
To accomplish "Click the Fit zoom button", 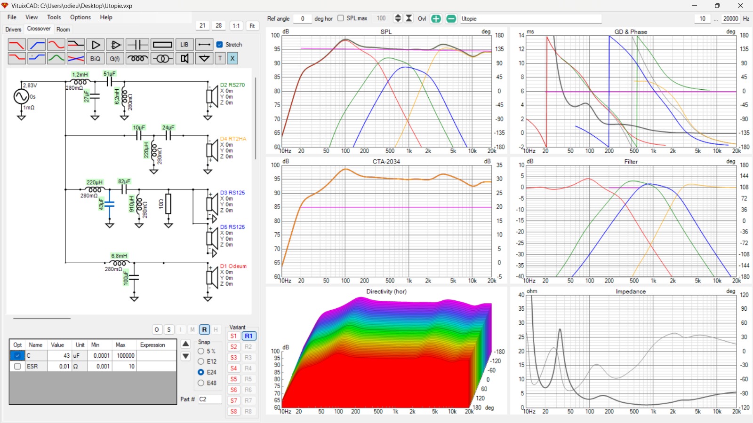I will tap(252, 26).
